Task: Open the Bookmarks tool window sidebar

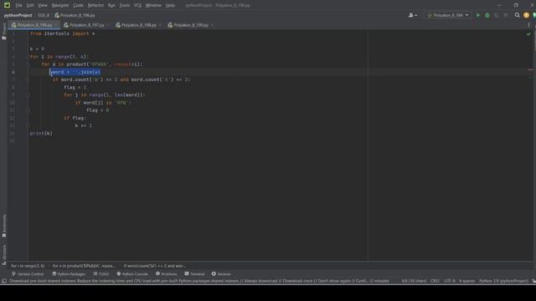Action: [3, 226]
